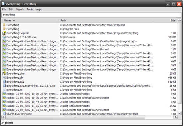Click the '24 objects' status bar text
Screen dimensions: 183x126
click(x=7, y=123)
